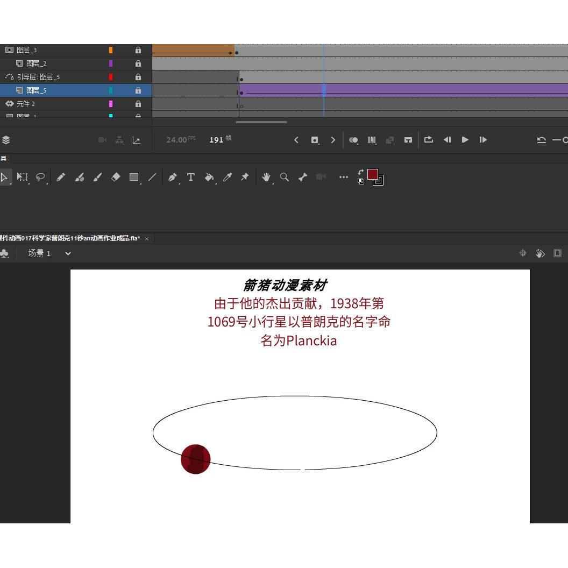This screenshot has width=568, height=568.
Task: Toggle lock on 图层_3 layer
Action: tap(138, 50)
